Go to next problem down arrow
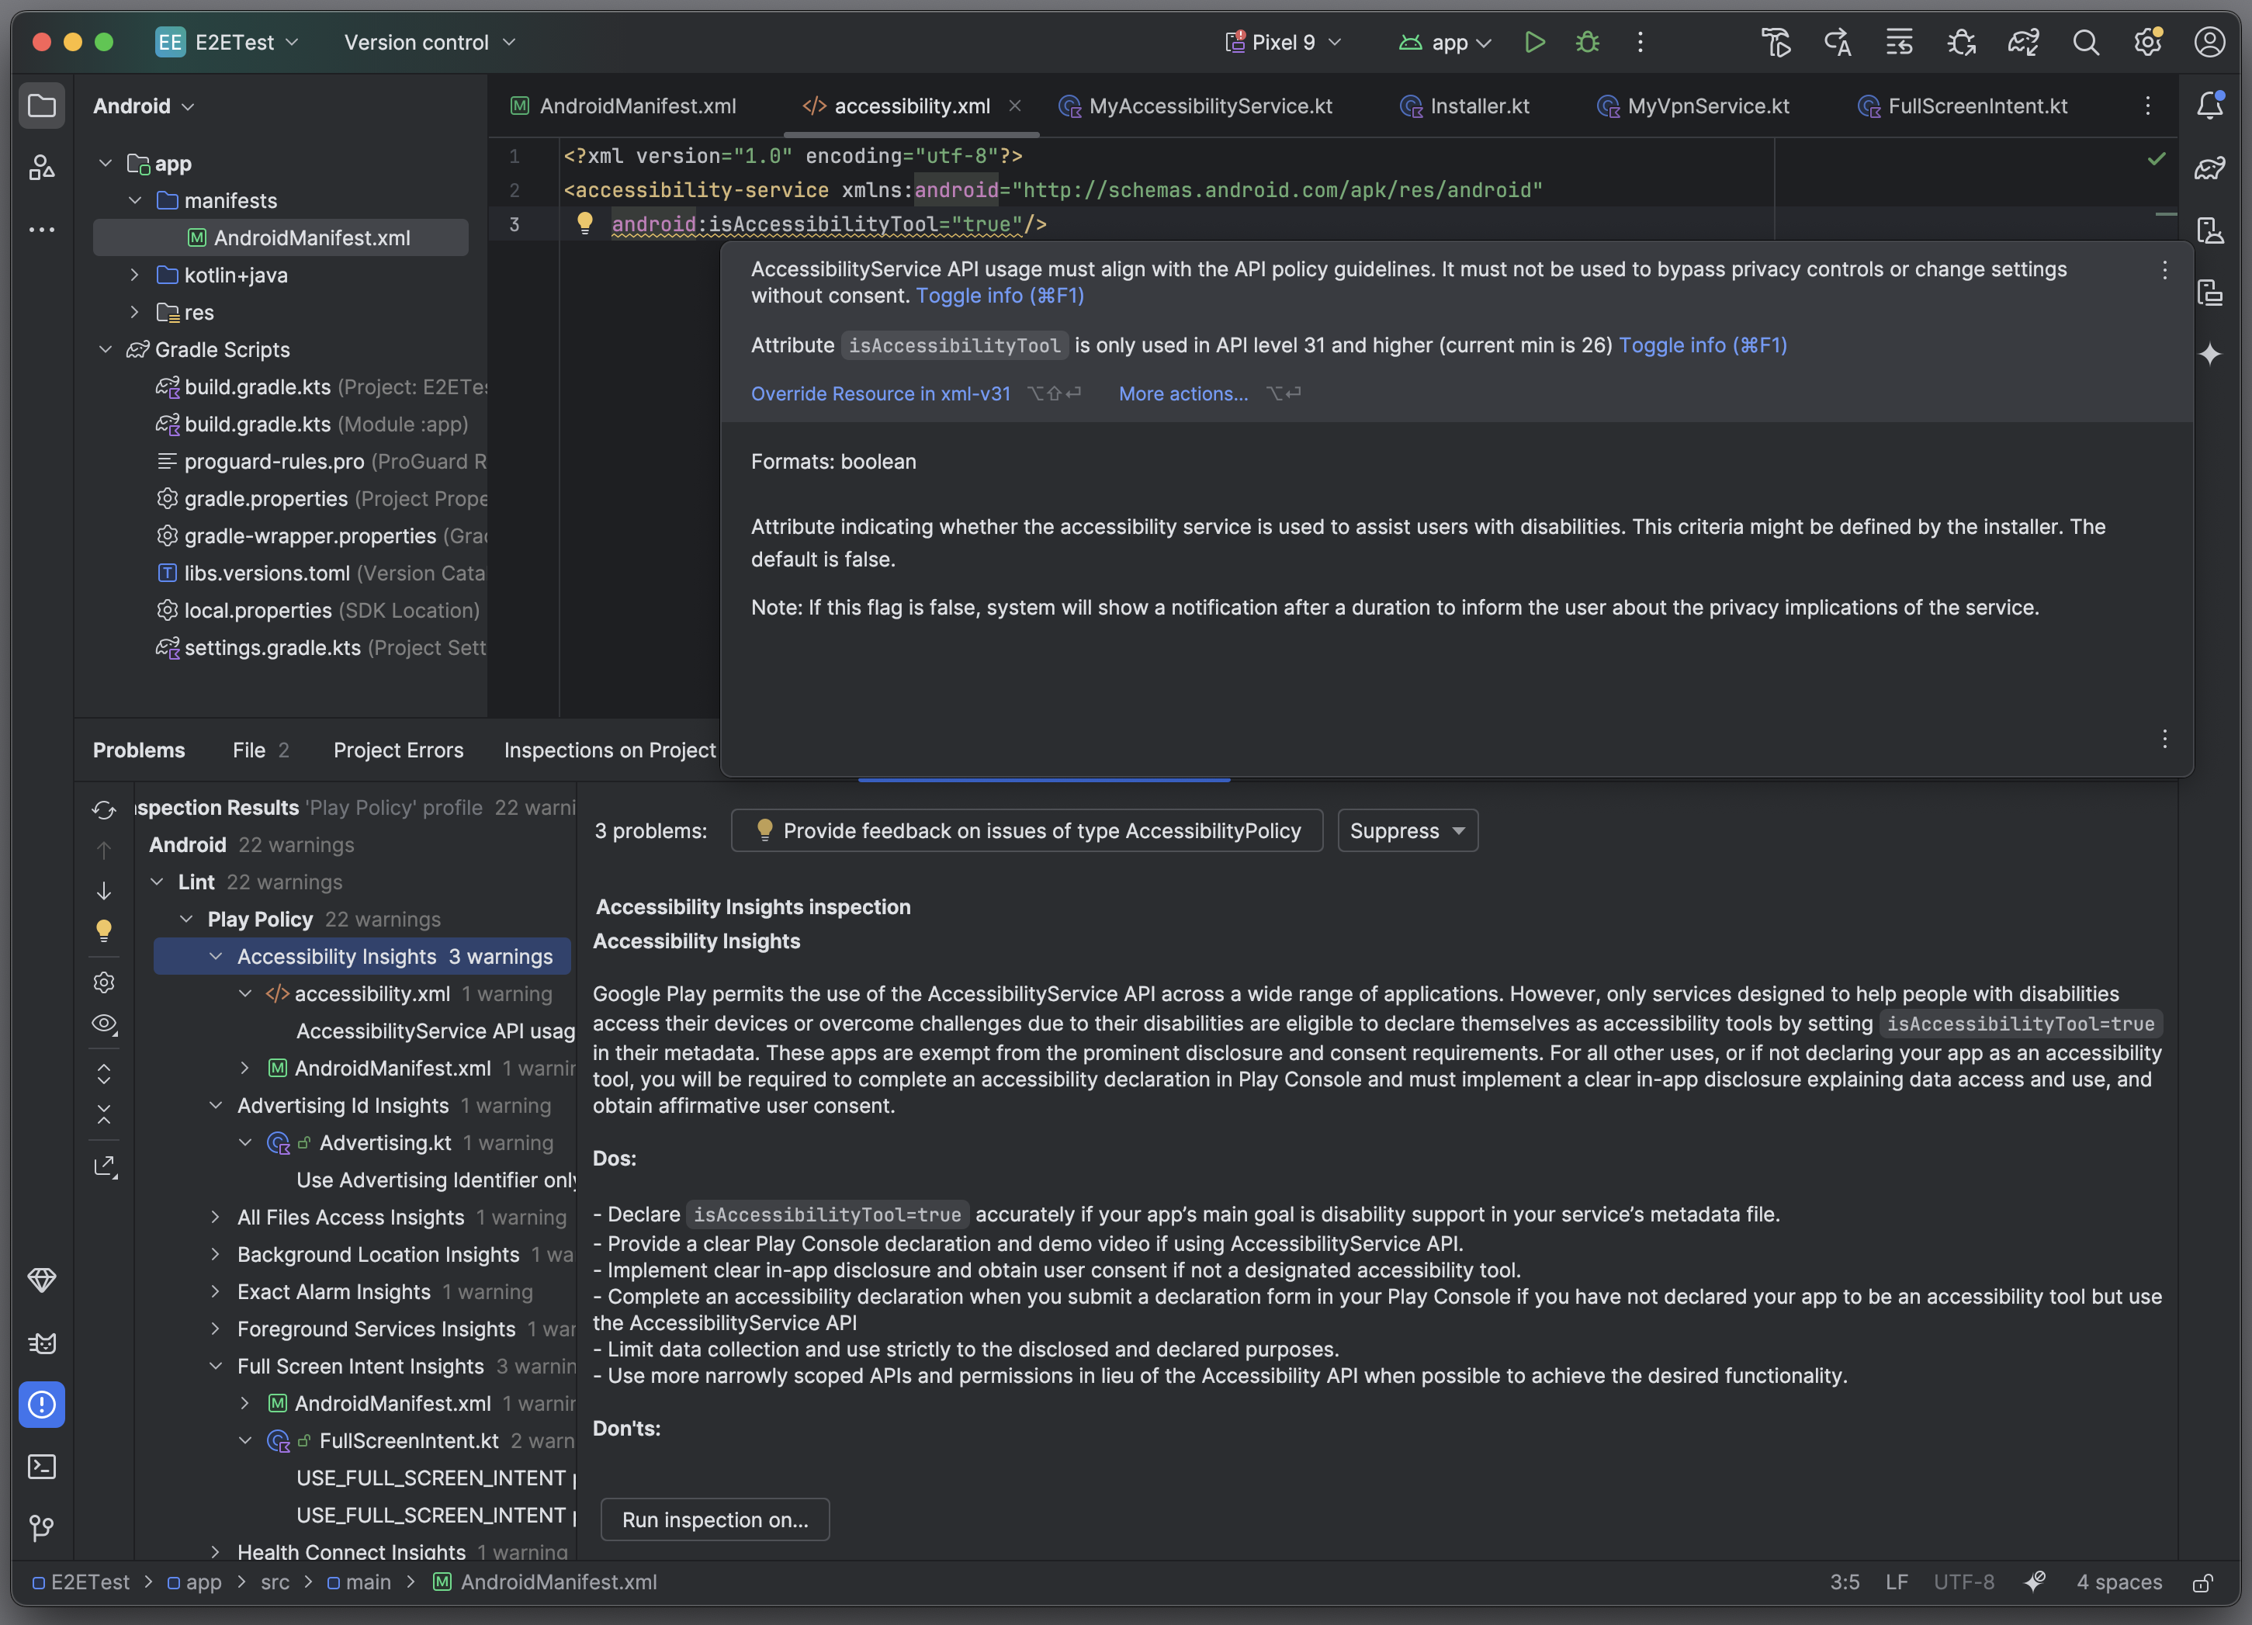 [104, 890]
